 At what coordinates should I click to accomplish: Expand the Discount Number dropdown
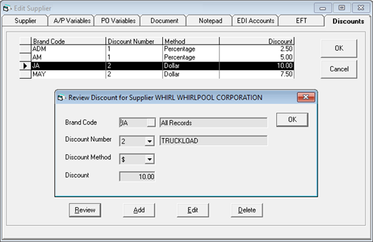[x=149, y=141]
